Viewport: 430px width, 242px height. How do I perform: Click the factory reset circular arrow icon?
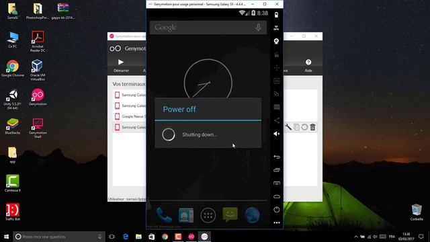coord(304,127)
